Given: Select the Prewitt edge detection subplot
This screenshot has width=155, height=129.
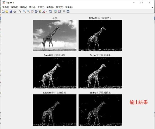Looking at the screenshot, I should click(x=55, y=73).
